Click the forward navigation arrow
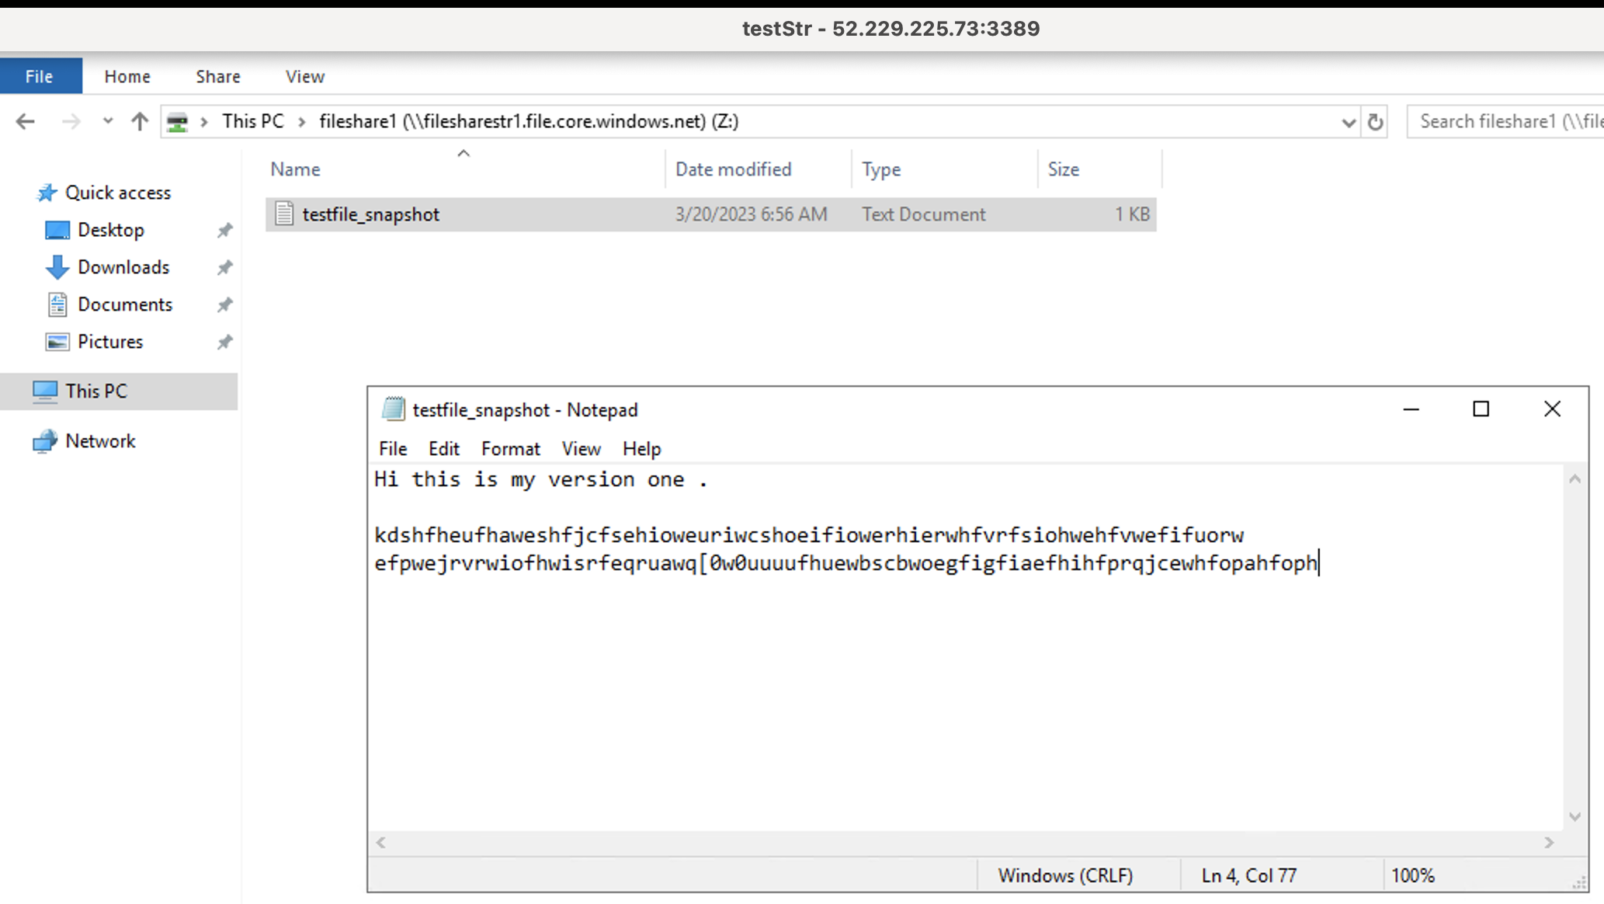Viewport: 1604px width, 904px height. tap(71, 121)
